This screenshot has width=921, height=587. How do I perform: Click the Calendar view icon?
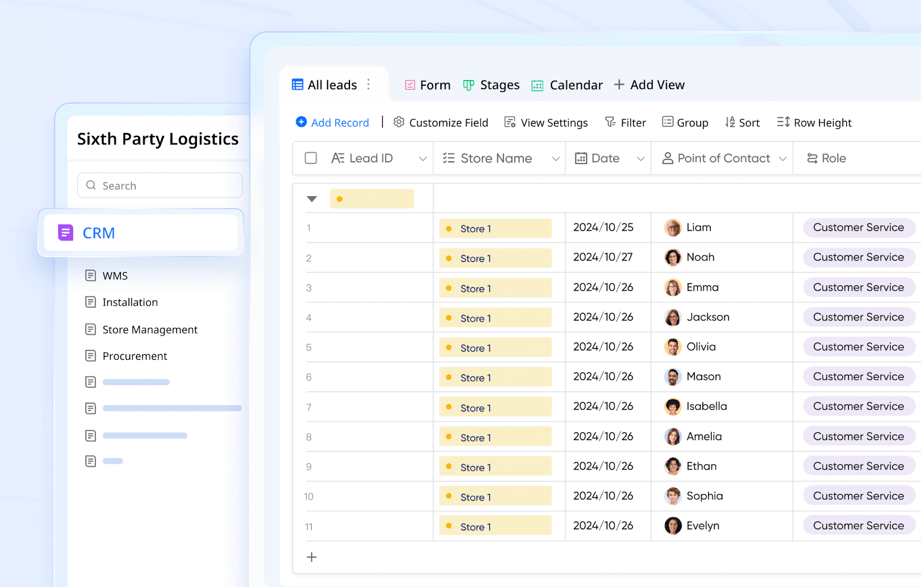(x=537, y=85)
